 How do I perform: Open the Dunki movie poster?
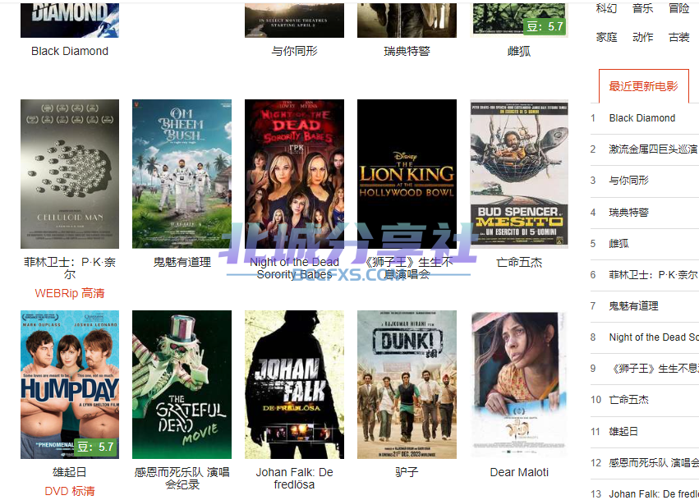(407, 384)
